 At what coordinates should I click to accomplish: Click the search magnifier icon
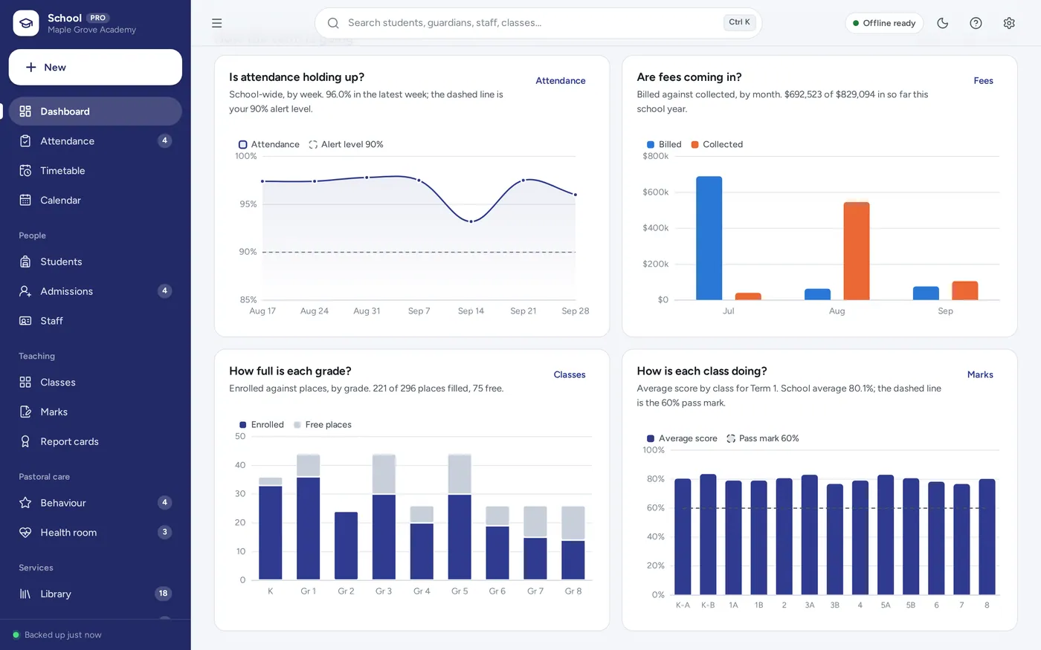click(333, 23)
